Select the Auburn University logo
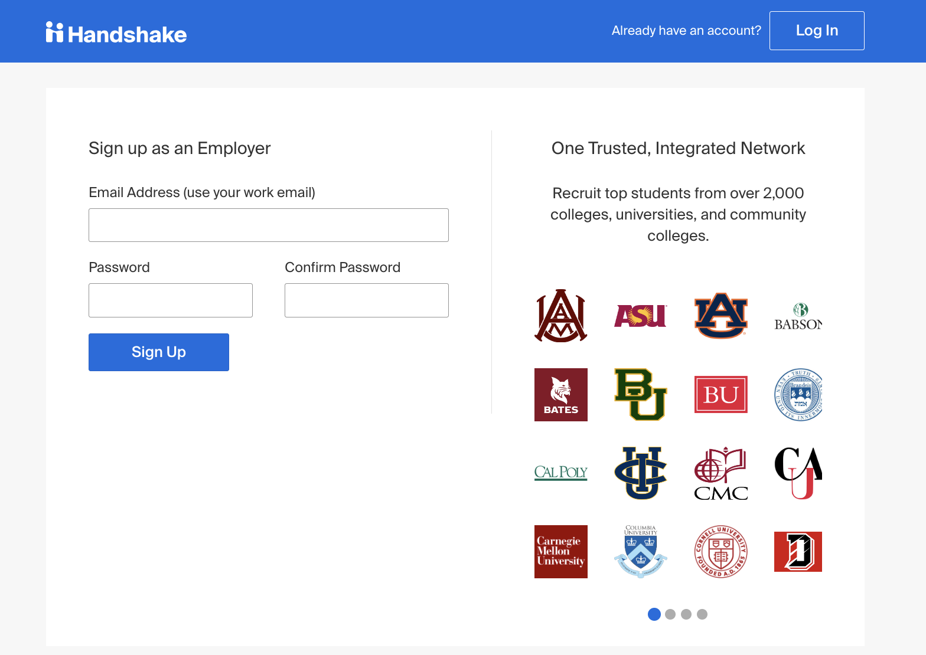 pyautogui.click(x=720, y=316)
